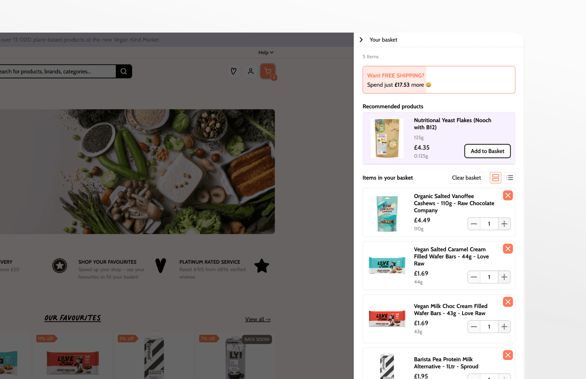Increase quantity of Vanoffee Cashews
Screen dimensions: 586x379
click(504, 224)
